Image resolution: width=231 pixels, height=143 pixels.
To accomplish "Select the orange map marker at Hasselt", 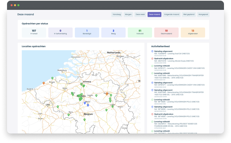I will [107, 94].
